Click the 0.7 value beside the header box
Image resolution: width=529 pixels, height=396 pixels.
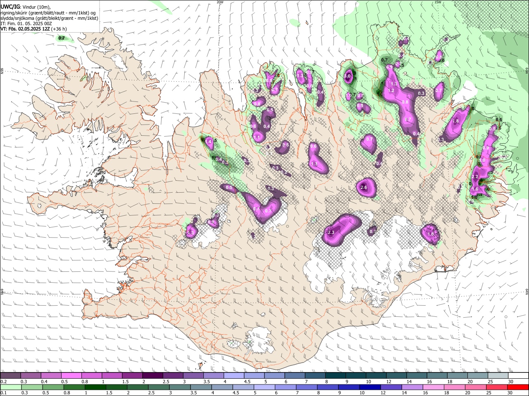tap(62, 38)
